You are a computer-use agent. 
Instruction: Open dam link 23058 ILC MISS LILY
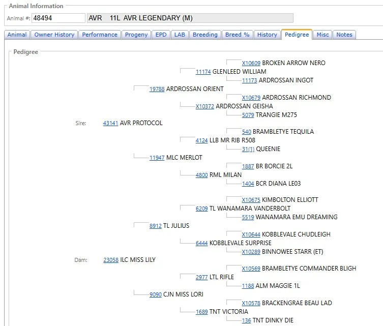pyautogui.click(x=110, y=260)
